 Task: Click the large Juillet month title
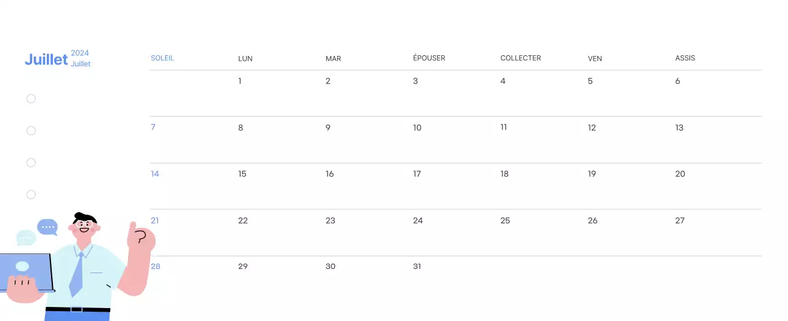(46, 60)
